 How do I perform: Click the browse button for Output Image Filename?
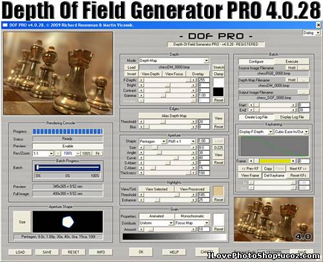(x=304, y=92)
